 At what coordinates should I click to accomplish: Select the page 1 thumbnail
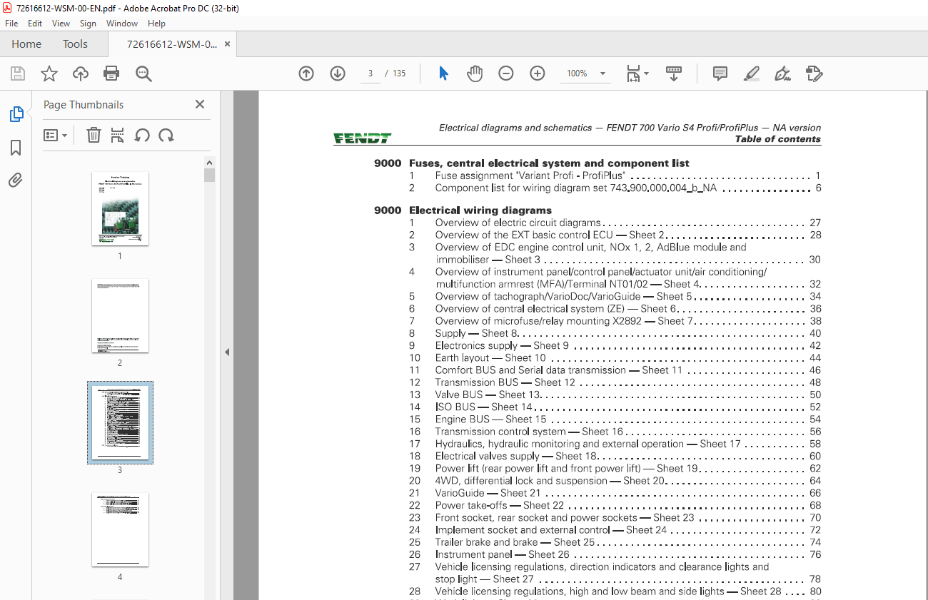click(120, 208)
